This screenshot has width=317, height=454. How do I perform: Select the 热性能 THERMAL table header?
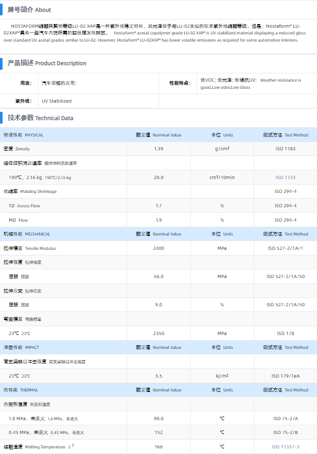click(x=21, y=390)
